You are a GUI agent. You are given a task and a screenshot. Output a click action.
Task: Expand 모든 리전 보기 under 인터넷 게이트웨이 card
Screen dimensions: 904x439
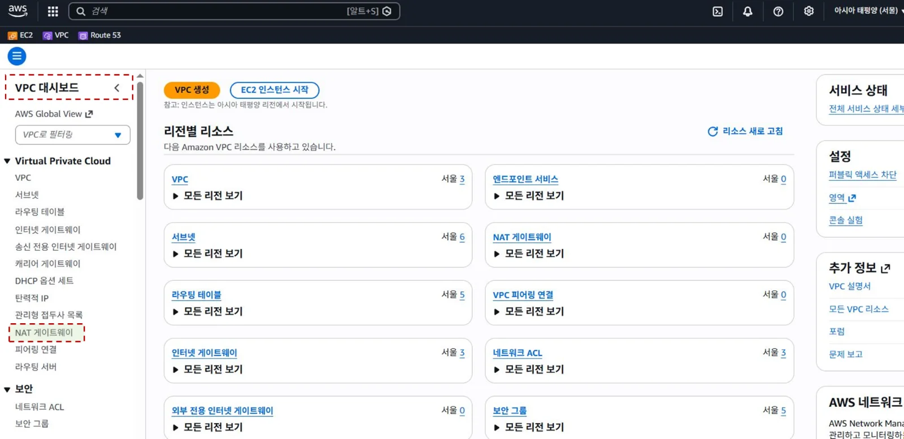pos(207,370)
